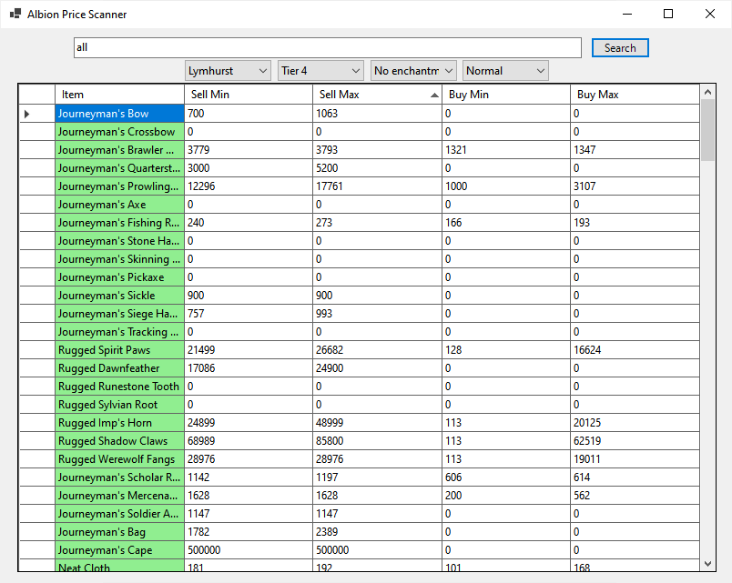Click Sell Min value 500000
This screenshot has height=583, width=732.
249,550
